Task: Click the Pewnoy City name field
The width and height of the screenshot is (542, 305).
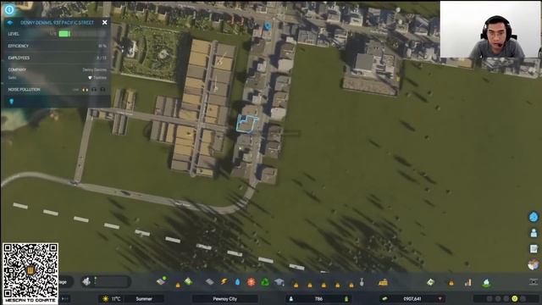Action: 225,299
